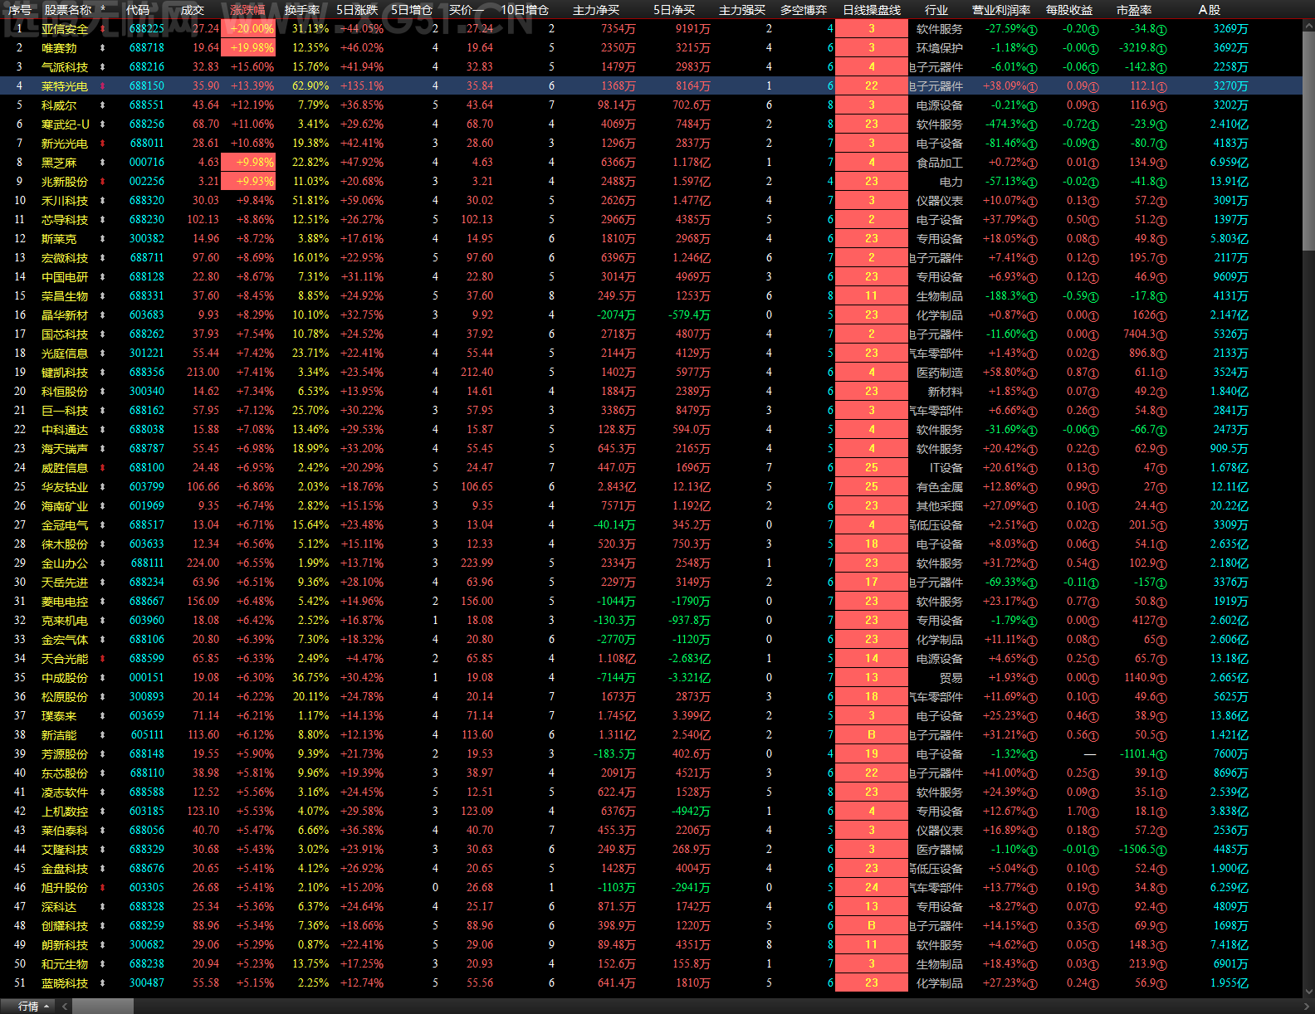
Task: Click the circled 1 icon in 蓝晓科技 营业利润率 cell
Action: (1033, 984)
